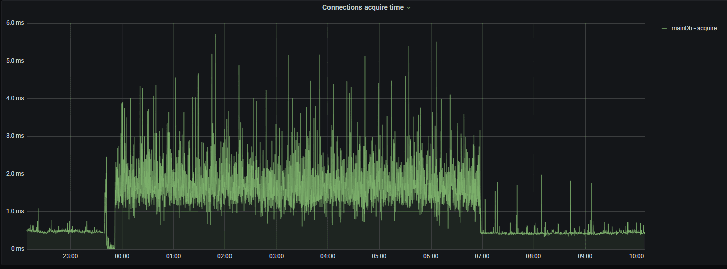The width and height of the screenshot is (727, 269).
Task: Click the 3.0 ms y-axis label
Action: coord(15,136)
